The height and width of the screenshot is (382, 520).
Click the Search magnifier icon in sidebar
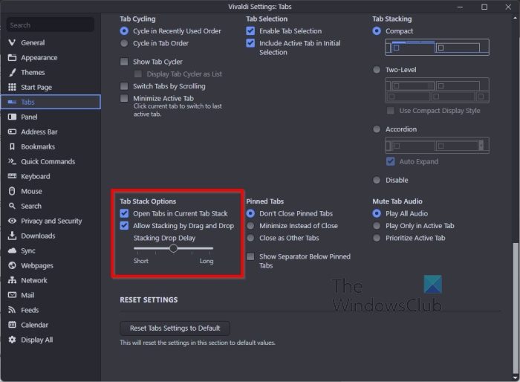(12, 206)
